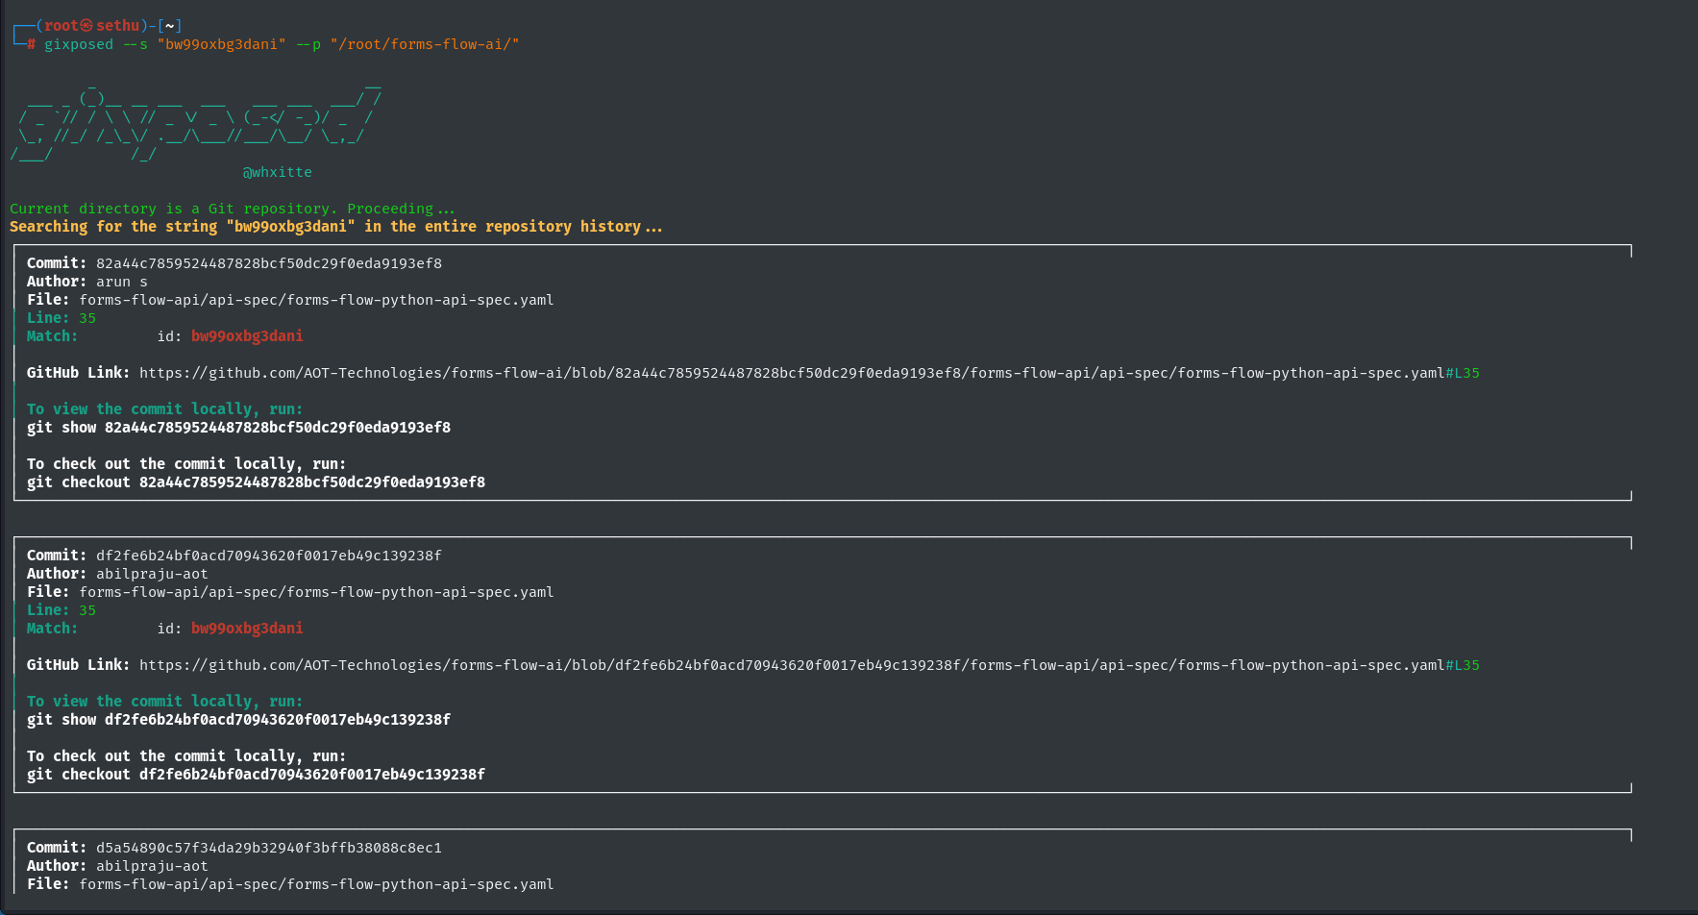Screen dimensions: 1698x915
Task: Click the highlighted match bw99oxbg3dani in second result
Action: click(x=247, y=628)
